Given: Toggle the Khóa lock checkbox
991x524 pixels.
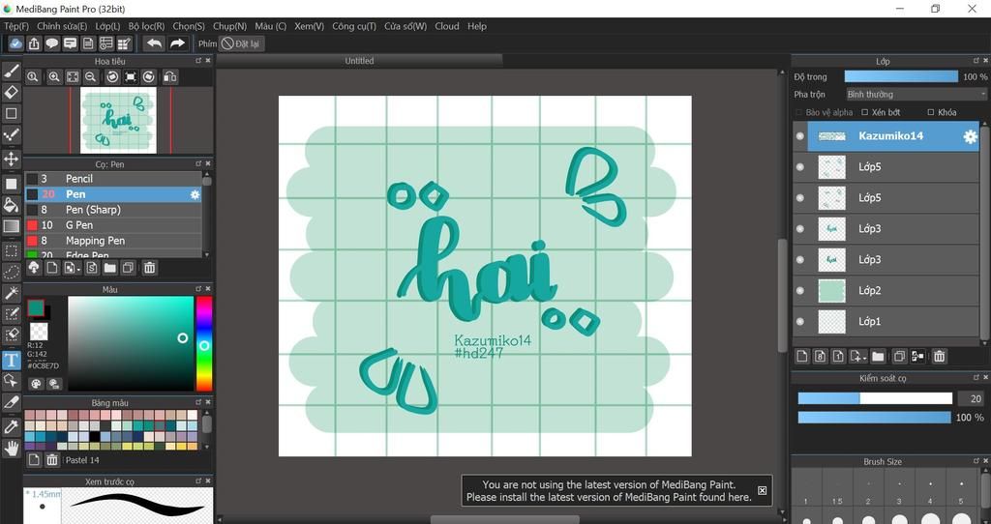Looking at the screenshot, I should [930, 112].
